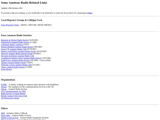Open British Amateur Television Club link
This screenshot has height=120, width=160.
point(14,96)
